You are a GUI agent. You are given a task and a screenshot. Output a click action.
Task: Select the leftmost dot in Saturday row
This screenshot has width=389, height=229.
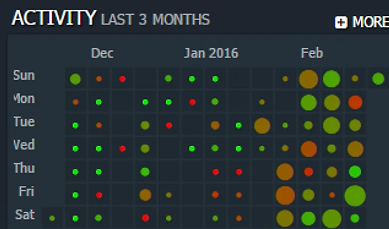[x=52, y=218]
